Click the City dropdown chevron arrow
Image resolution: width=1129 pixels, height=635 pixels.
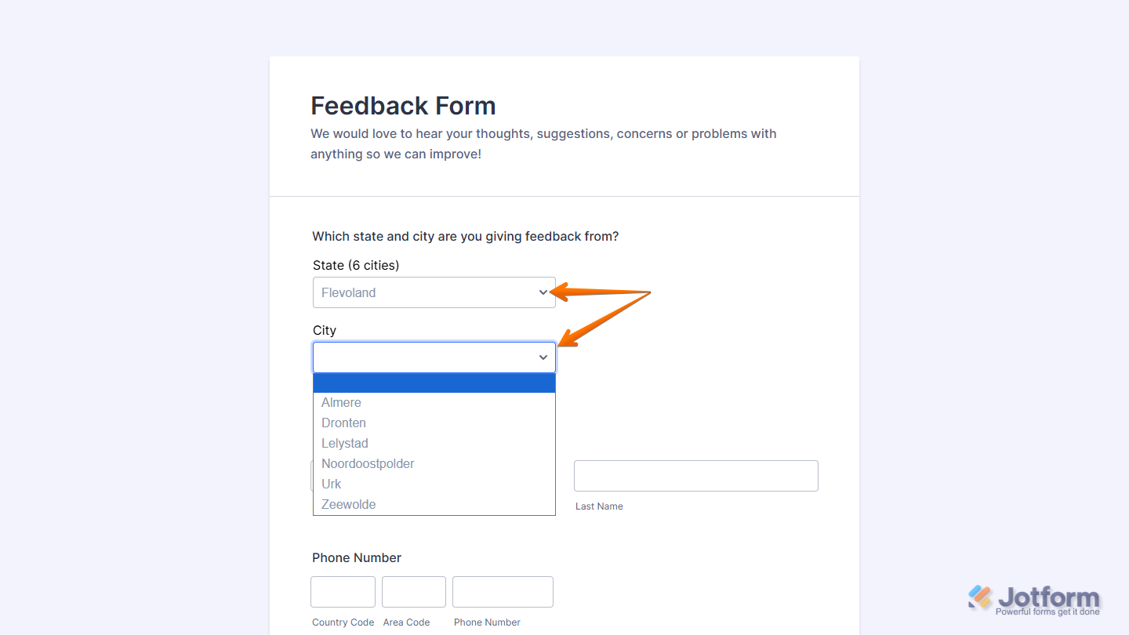click(x=543, y=357)
